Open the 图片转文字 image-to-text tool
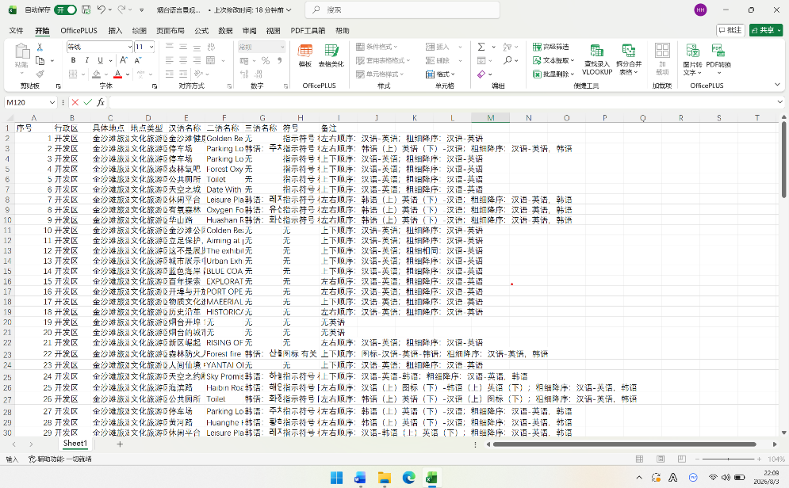Image resolution: width=789 pixels, height=488 pixels. 692,59
